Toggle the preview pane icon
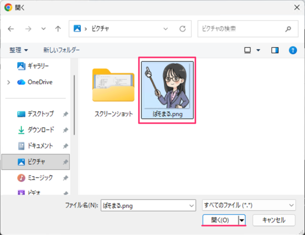This screenshot has width=305, height=235. click(x=275, y=50)
